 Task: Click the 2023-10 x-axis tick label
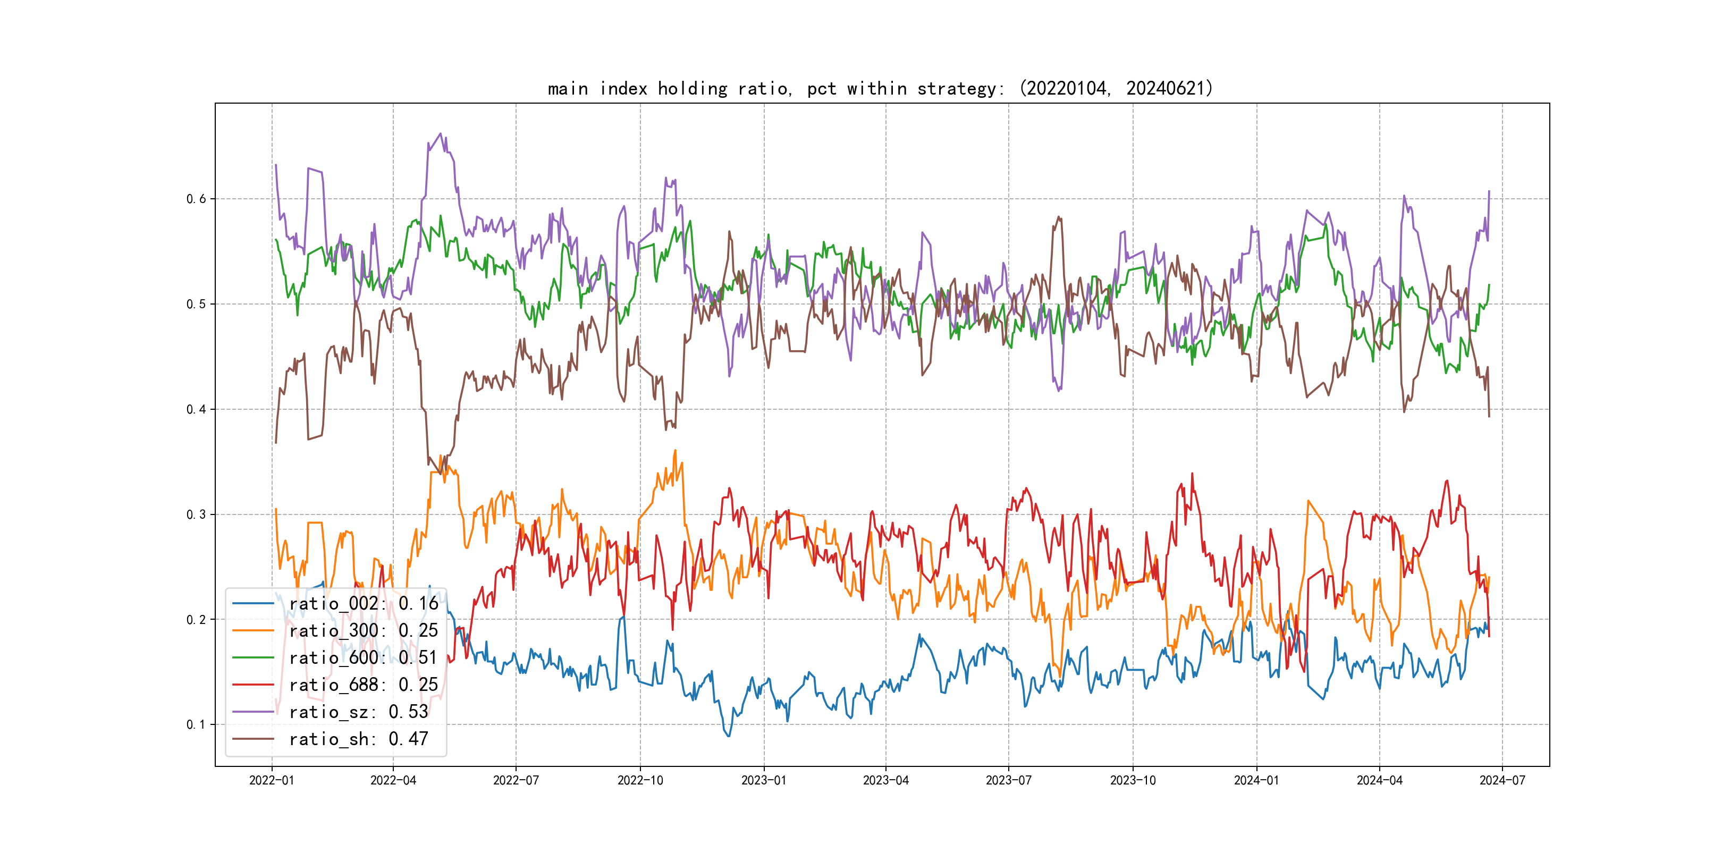click(1133, 780)
